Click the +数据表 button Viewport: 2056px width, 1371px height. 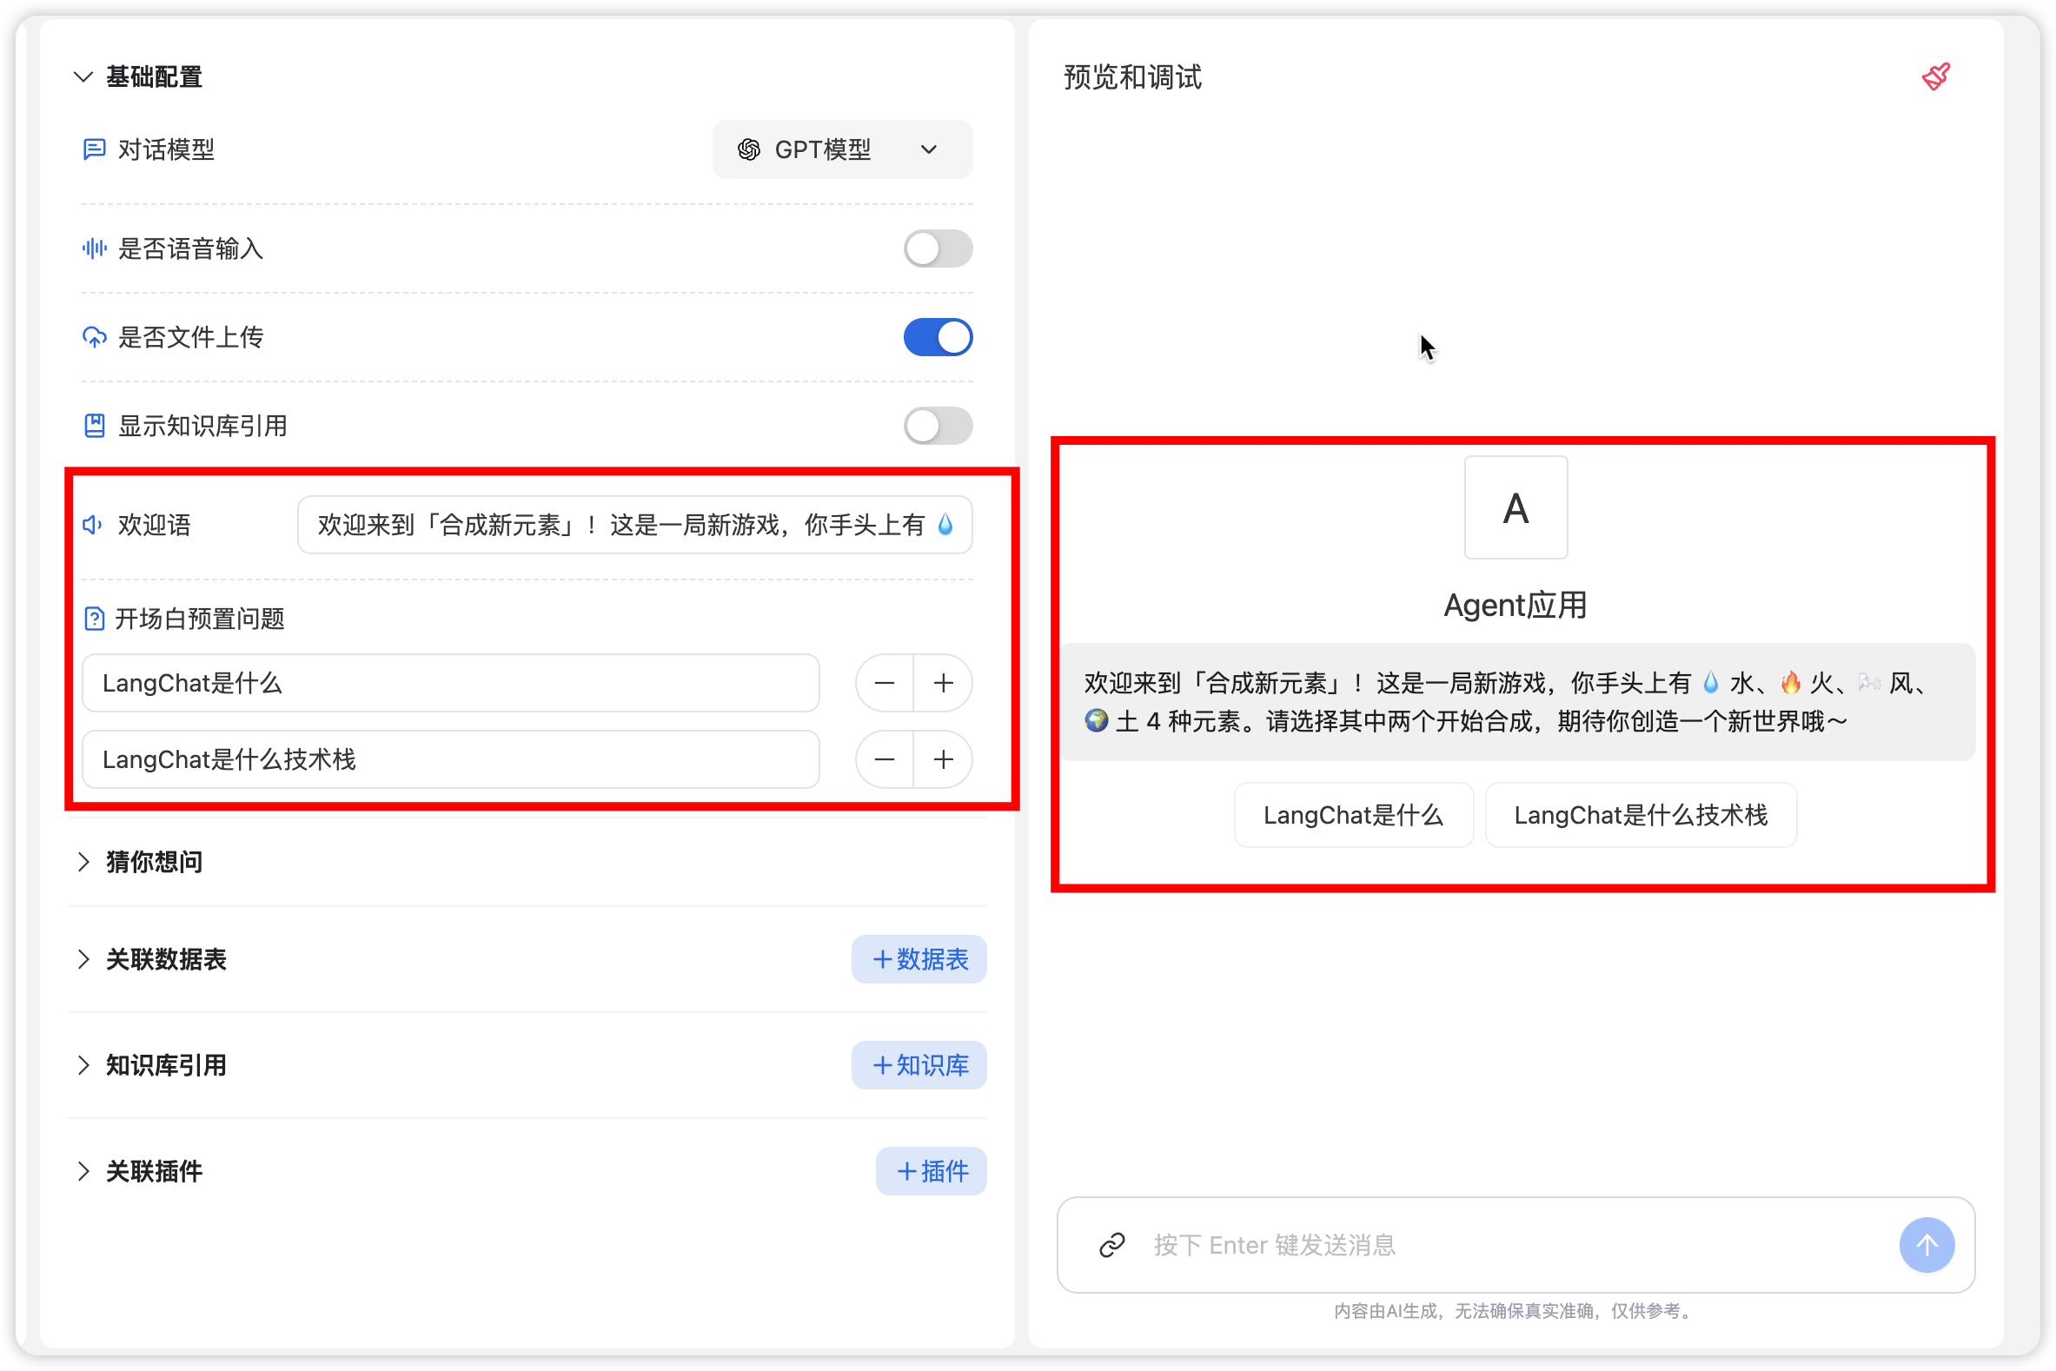(x=919, y=959)
